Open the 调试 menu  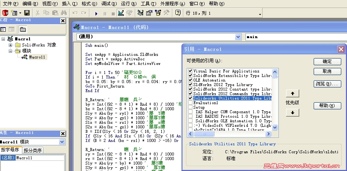coord(109,4)
